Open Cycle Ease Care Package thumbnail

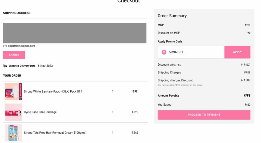coord(13,112)
